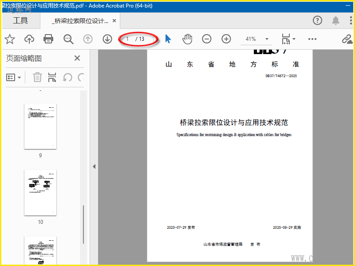355x266 pixels.
Task: Activate the Hand pan tool
Action: pos(187,39)
